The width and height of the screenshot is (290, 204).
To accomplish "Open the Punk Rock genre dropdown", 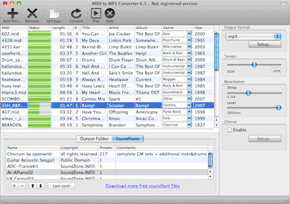I will tap(189, 111).
